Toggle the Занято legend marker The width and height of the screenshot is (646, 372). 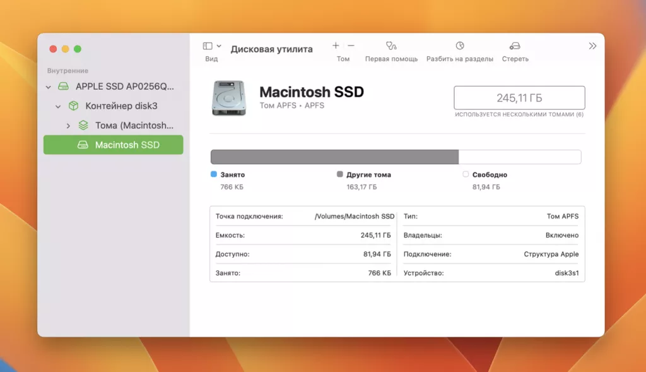tap(214, 174)
